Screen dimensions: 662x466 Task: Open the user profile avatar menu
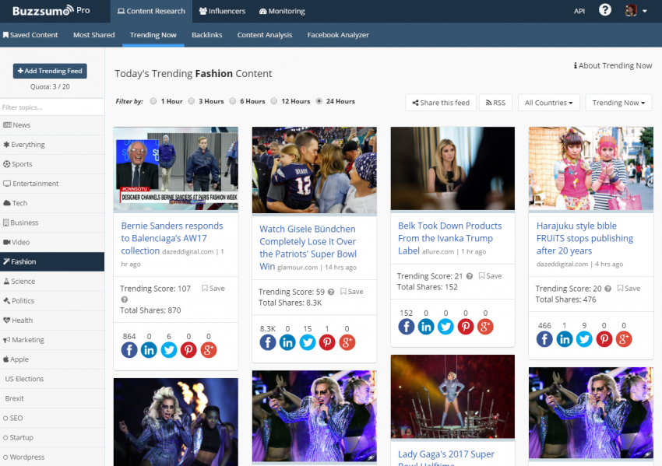click(x=635, y=11)
